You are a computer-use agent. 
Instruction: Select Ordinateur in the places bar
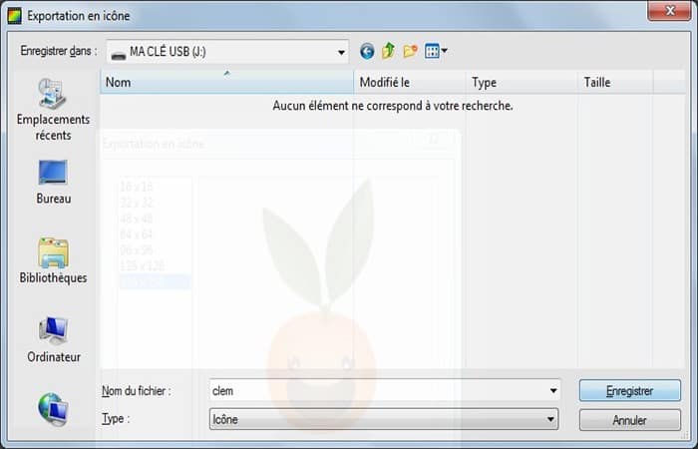(x=54, y=340)
